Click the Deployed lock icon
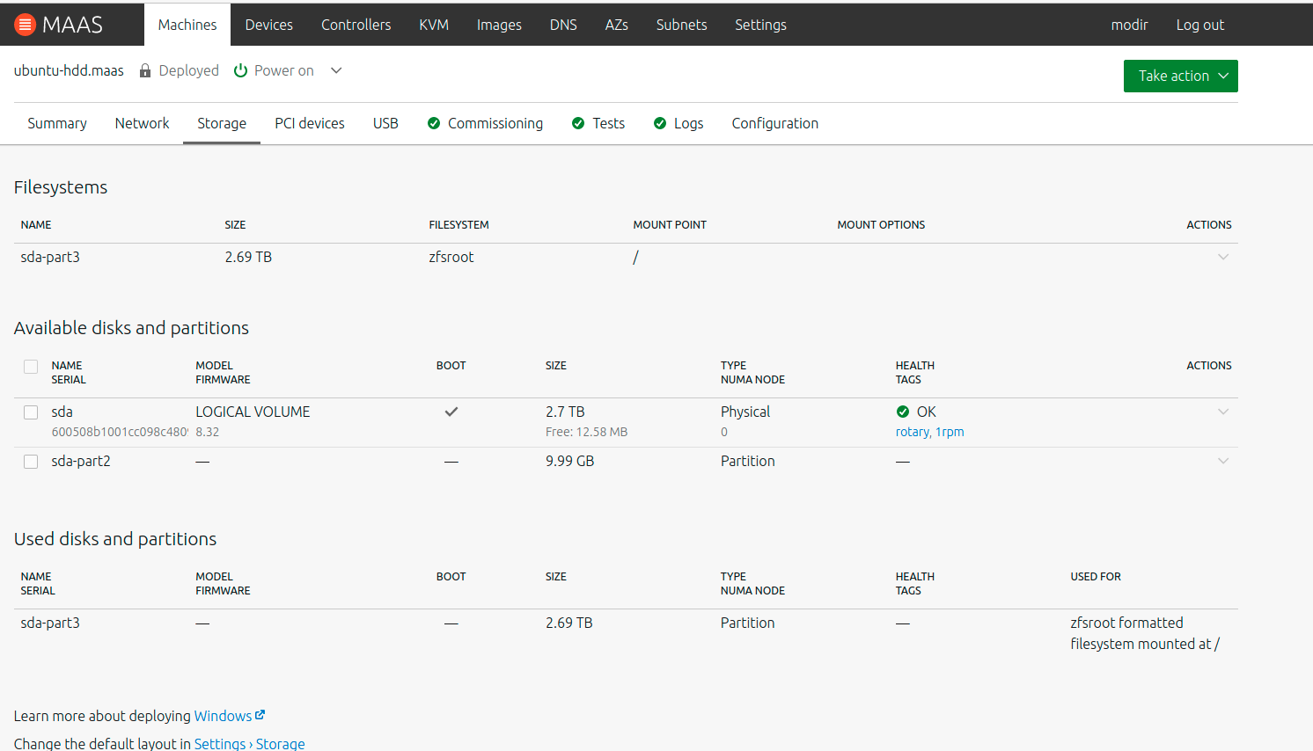Viewport: 1313px width, 751px height. coord(145,71)
